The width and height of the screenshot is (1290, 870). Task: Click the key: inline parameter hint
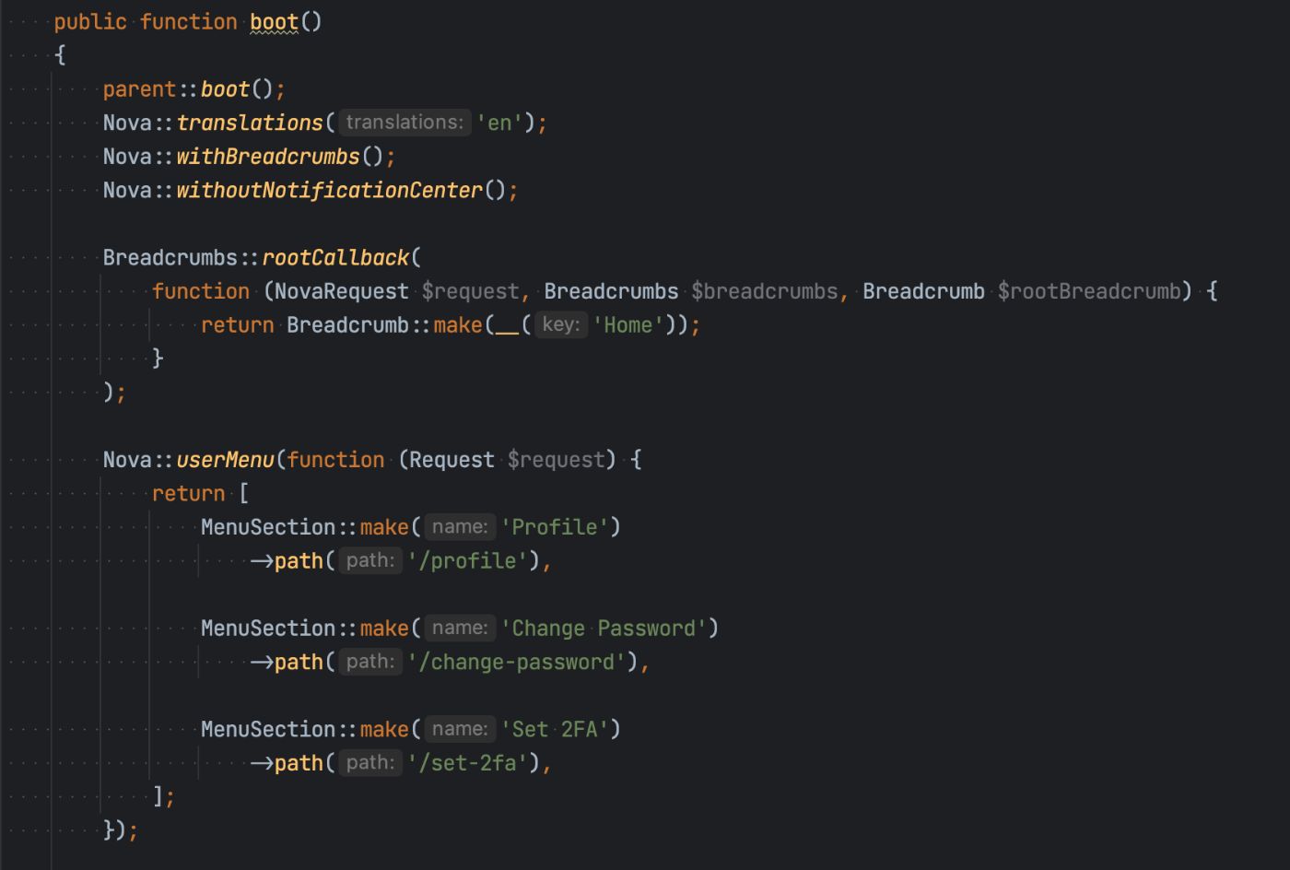[x=560, y=324]
